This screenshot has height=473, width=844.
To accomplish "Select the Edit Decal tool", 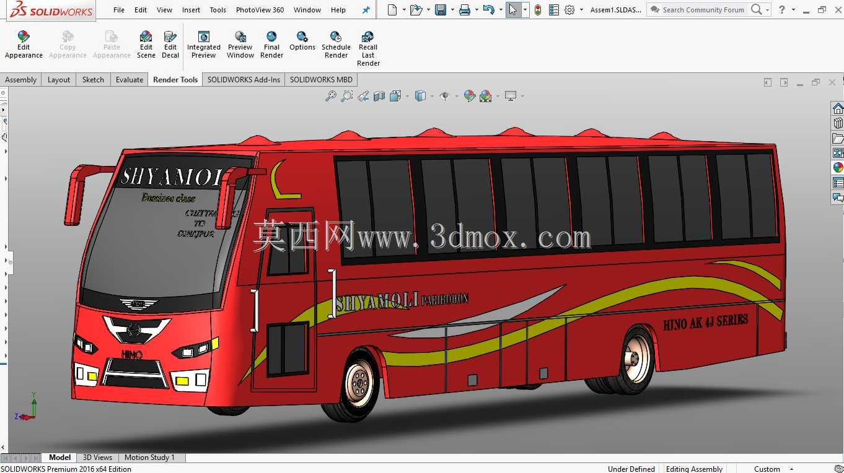I will 170,45.
